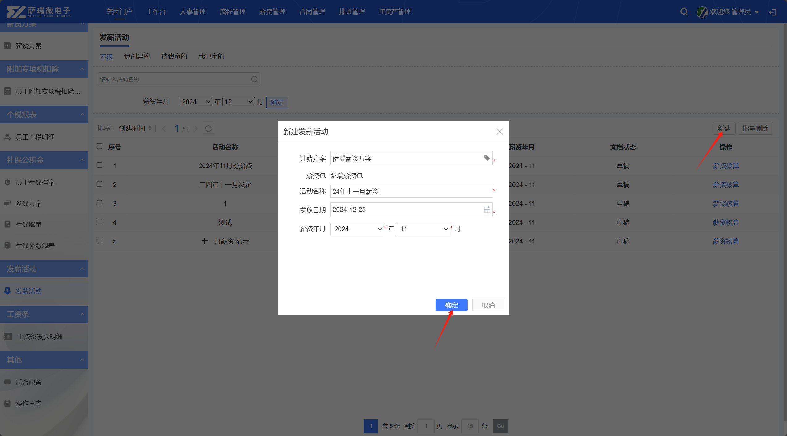Close the 新建发薪活动 dialog

tap(499, 132)
